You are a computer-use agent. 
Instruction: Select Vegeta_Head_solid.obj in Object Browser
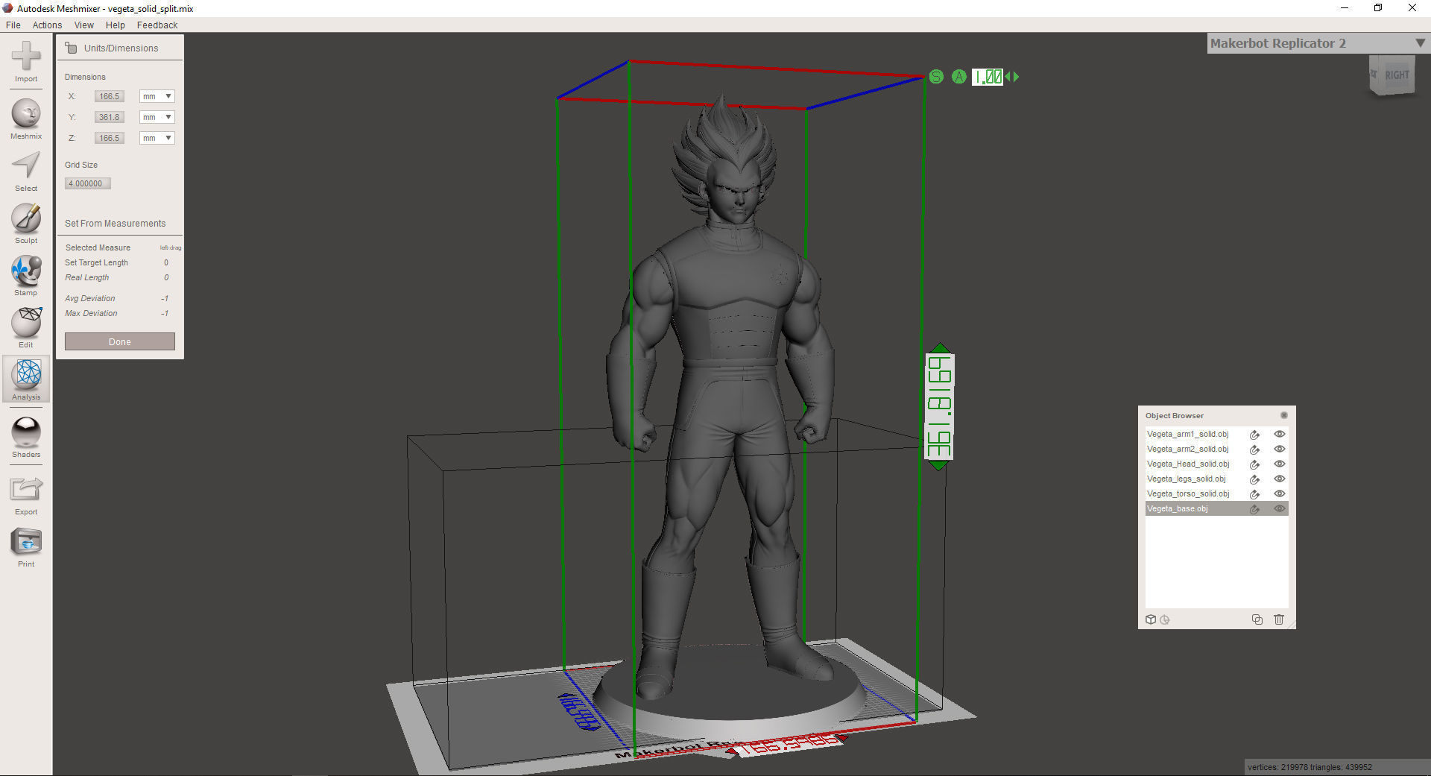click(1188, 464)
